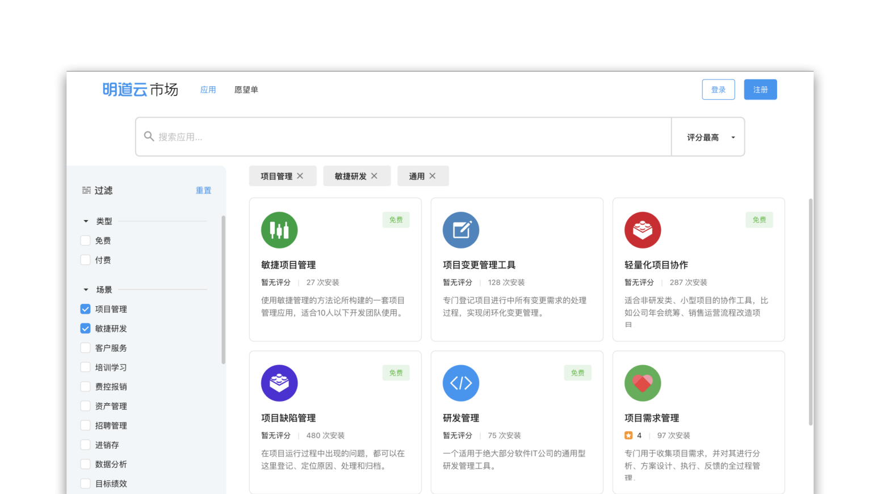The width and height of the screenshot is (881, 494).
Task: Click the 27 次安装 text
Action: click(323, 282)
